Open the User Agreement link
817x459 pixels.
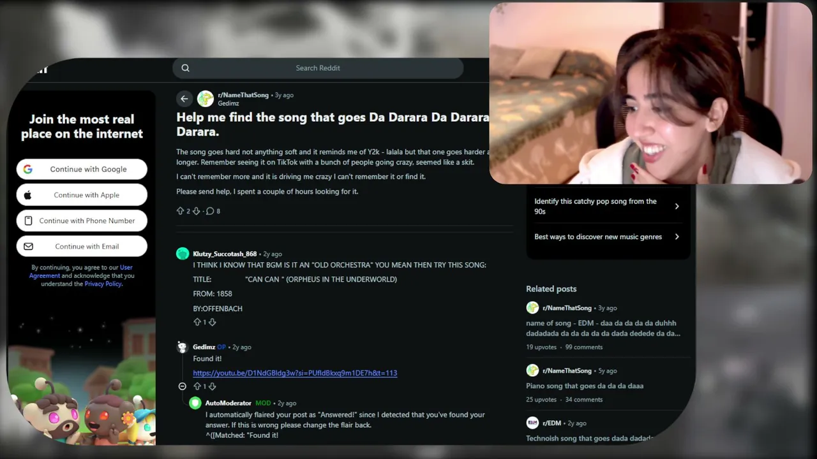click(81, 272)
